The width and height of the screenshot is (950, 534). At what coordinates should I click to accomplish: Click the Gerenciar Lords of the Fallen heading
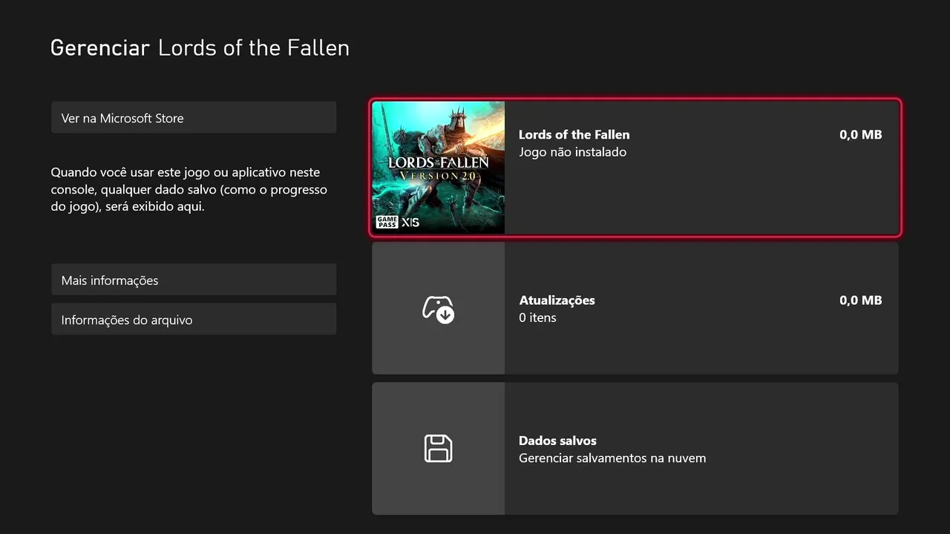200,48
